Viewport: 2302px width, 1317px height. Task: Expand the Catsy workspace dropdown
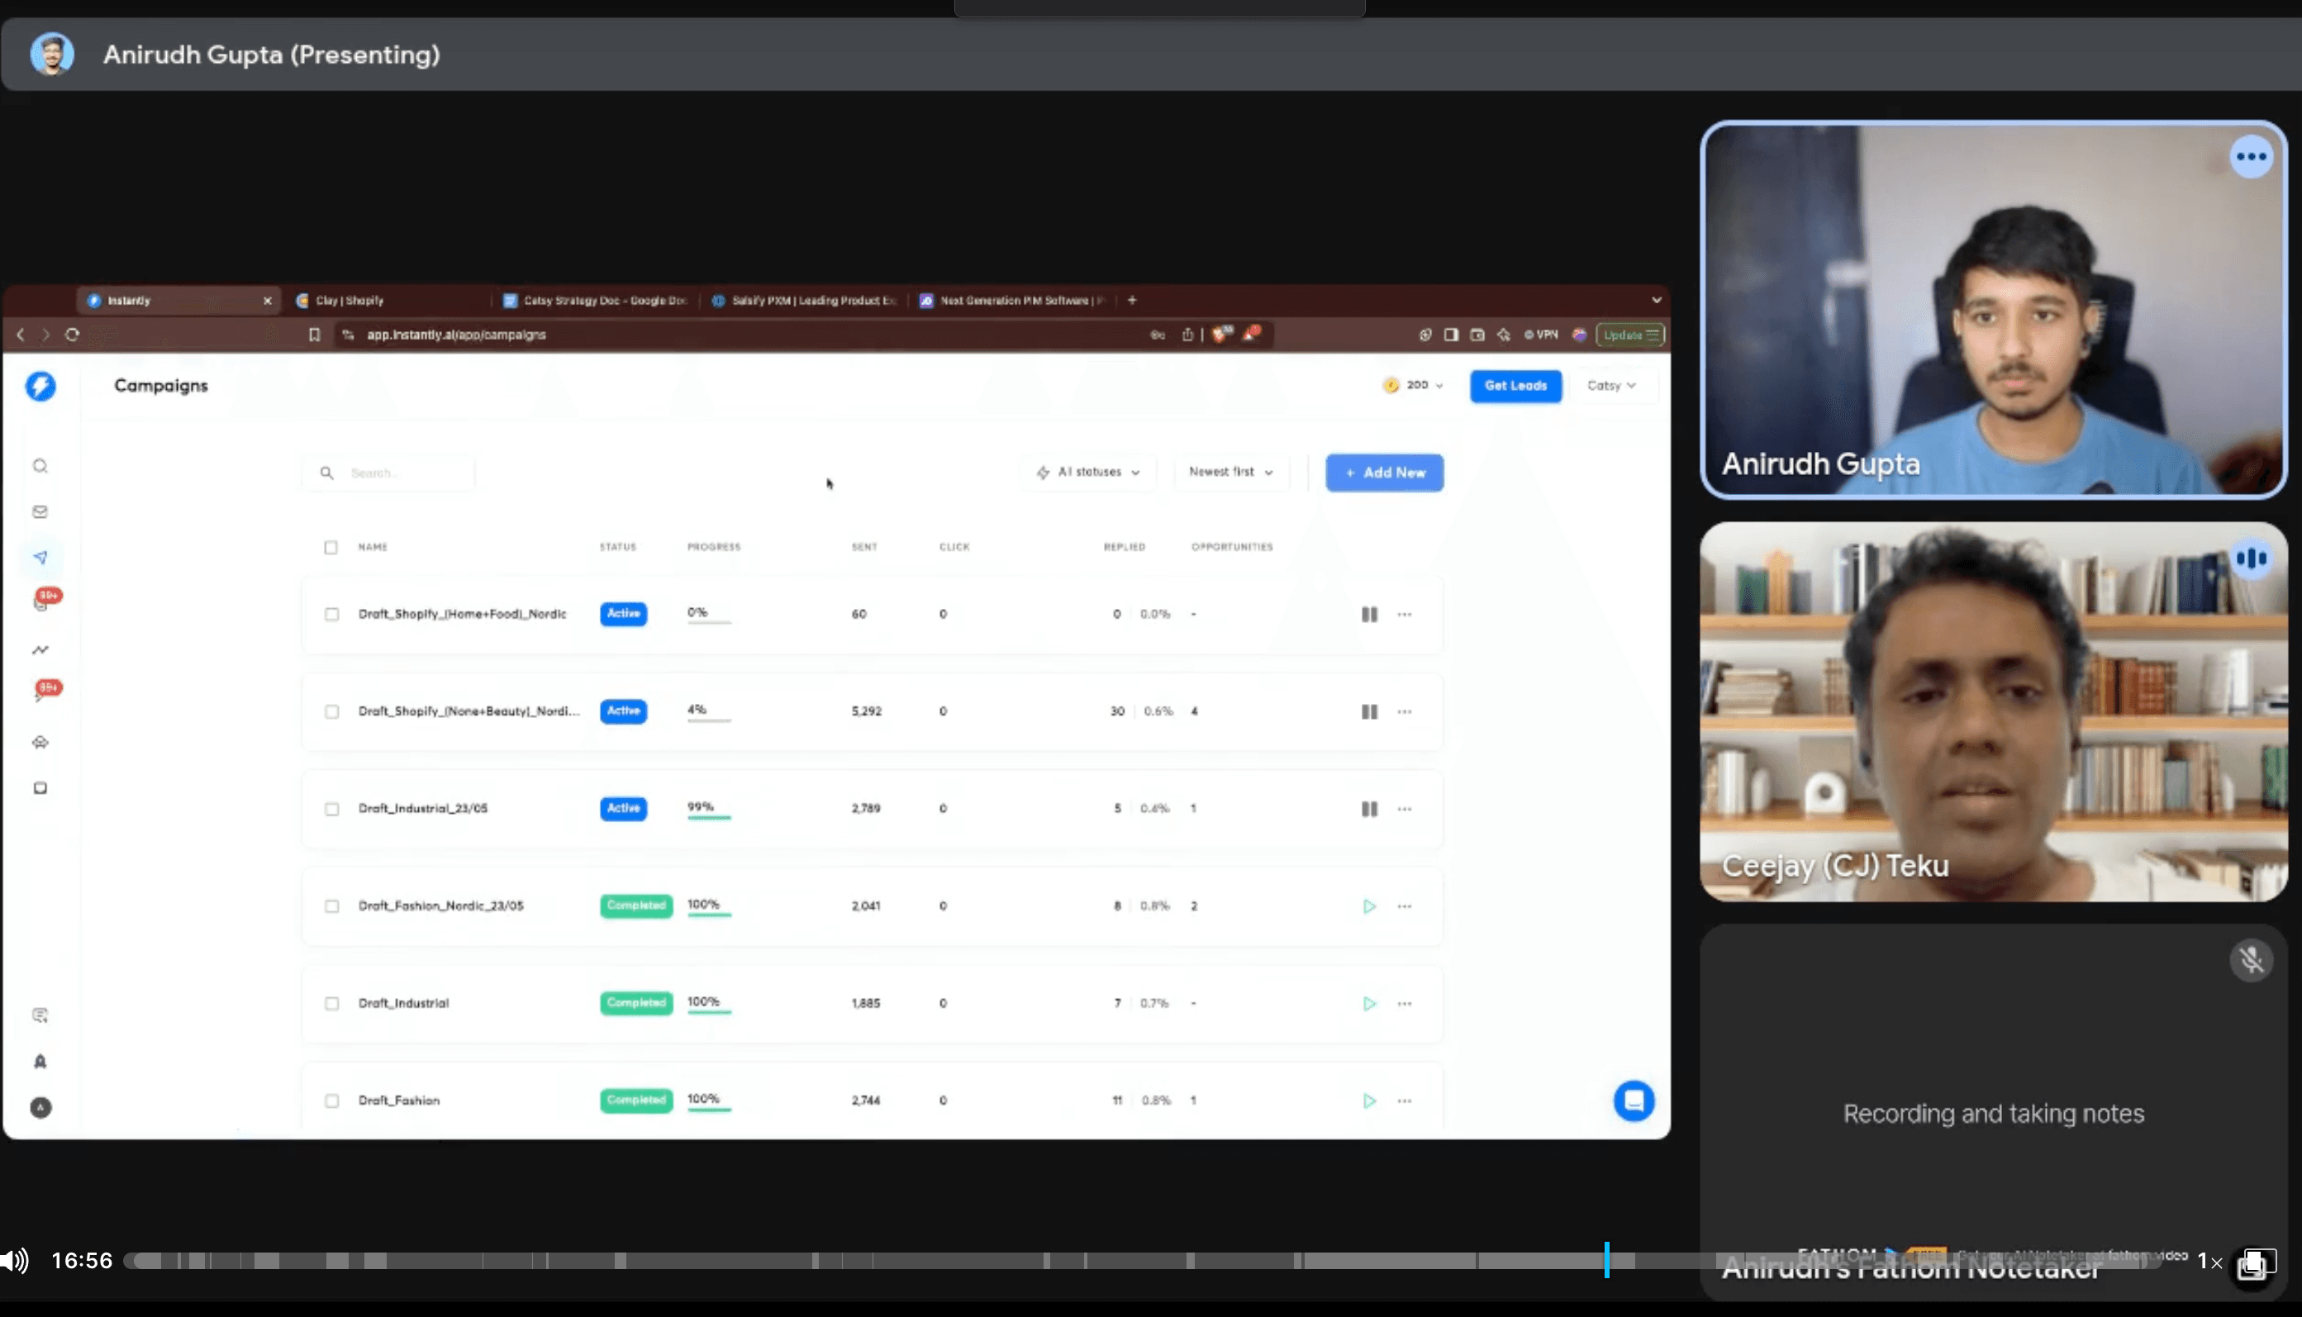1611,385
